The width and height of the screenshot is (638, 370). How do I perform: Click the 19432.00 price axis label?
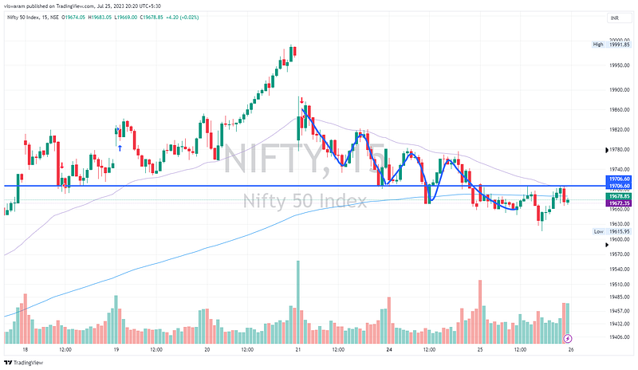tap(620, 324)
